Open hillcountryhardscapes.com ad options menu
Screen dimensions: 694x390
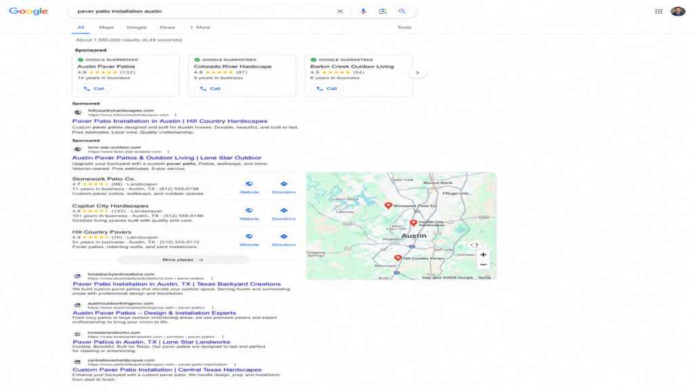pyautogui.click(x=176, y=115)
